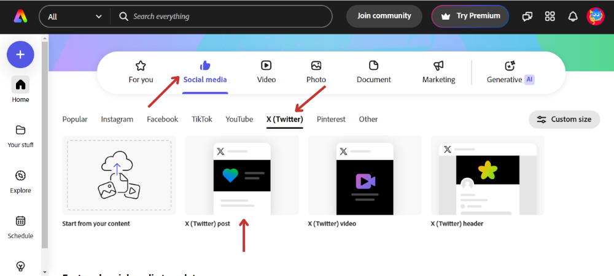Switch to the Other tab

coord(368,119)
